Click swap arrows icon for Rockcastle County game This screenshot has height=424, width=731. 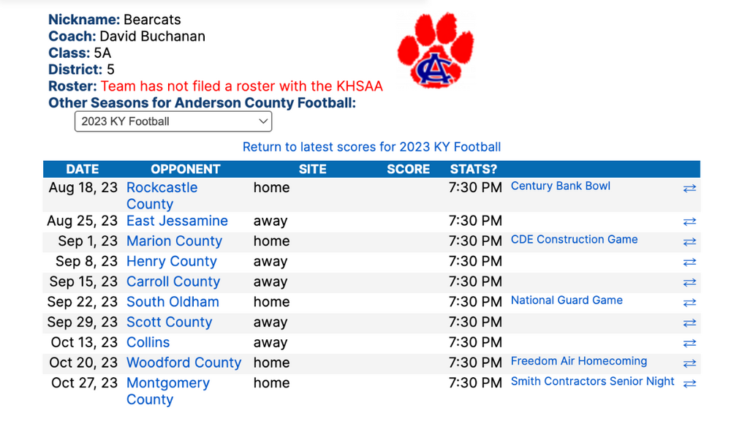tap(689, 189)
